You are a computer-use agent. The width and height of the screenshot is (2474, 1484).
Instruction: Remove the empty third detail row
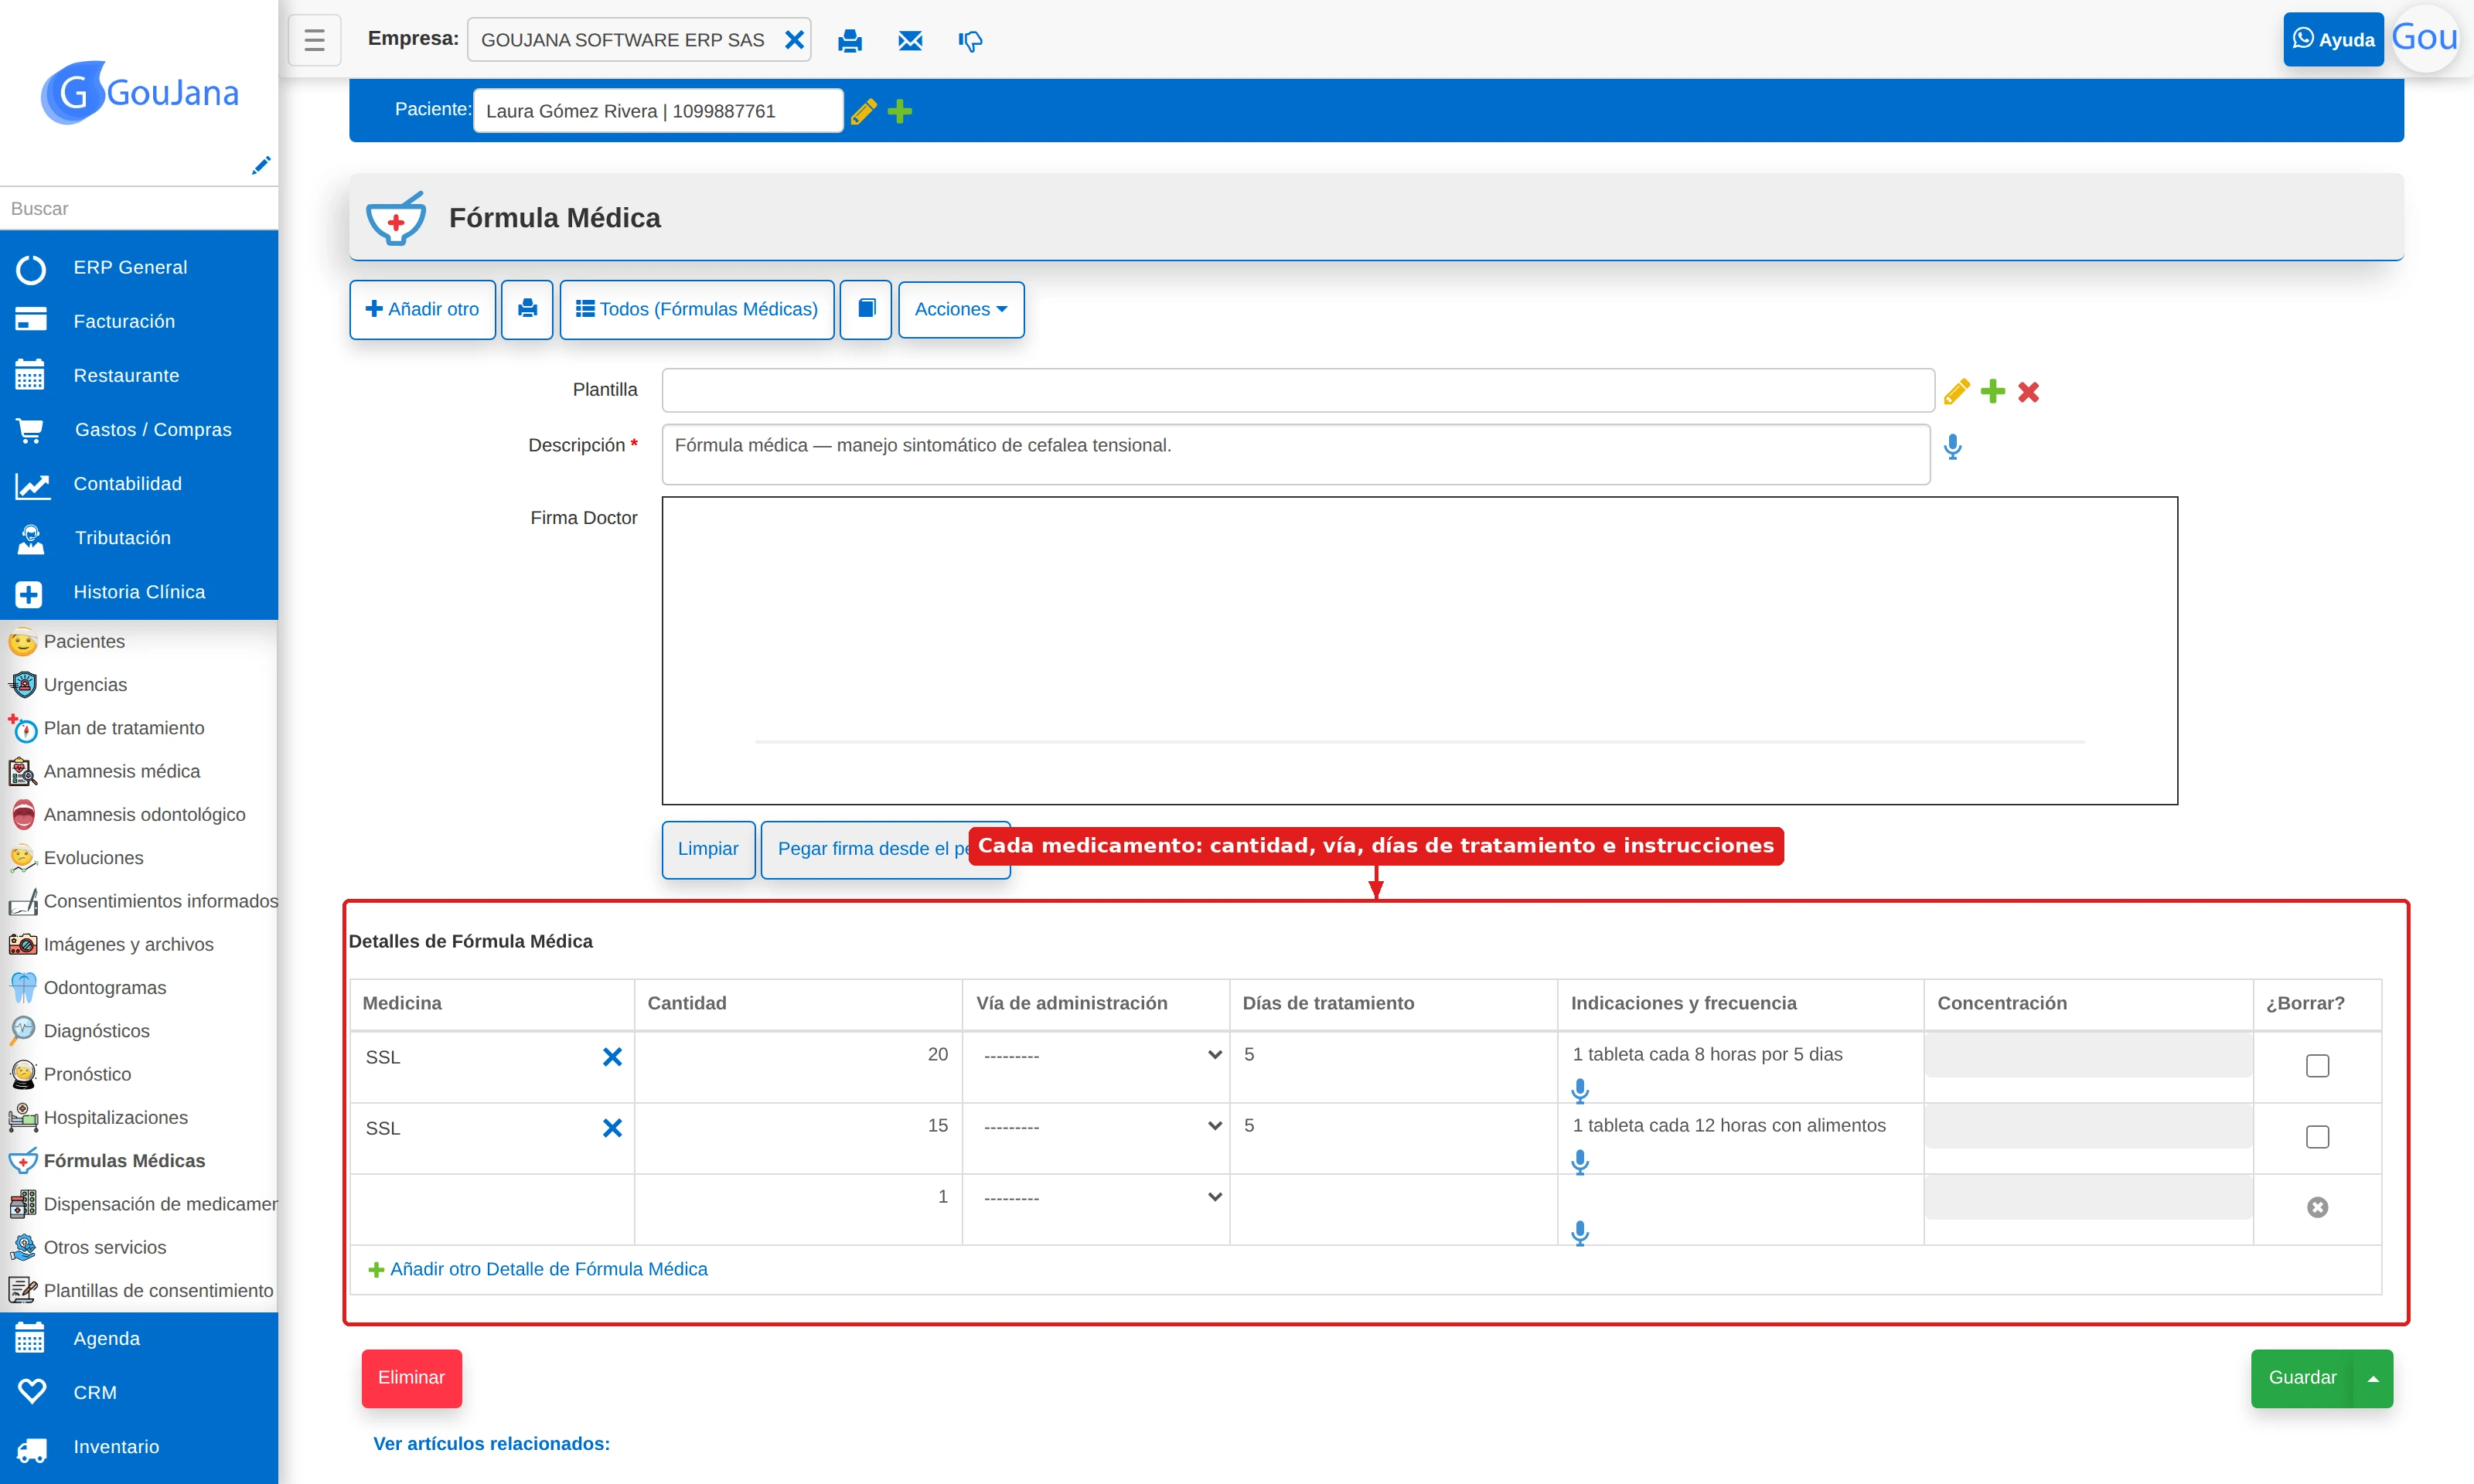[x=2317, y=1207]
